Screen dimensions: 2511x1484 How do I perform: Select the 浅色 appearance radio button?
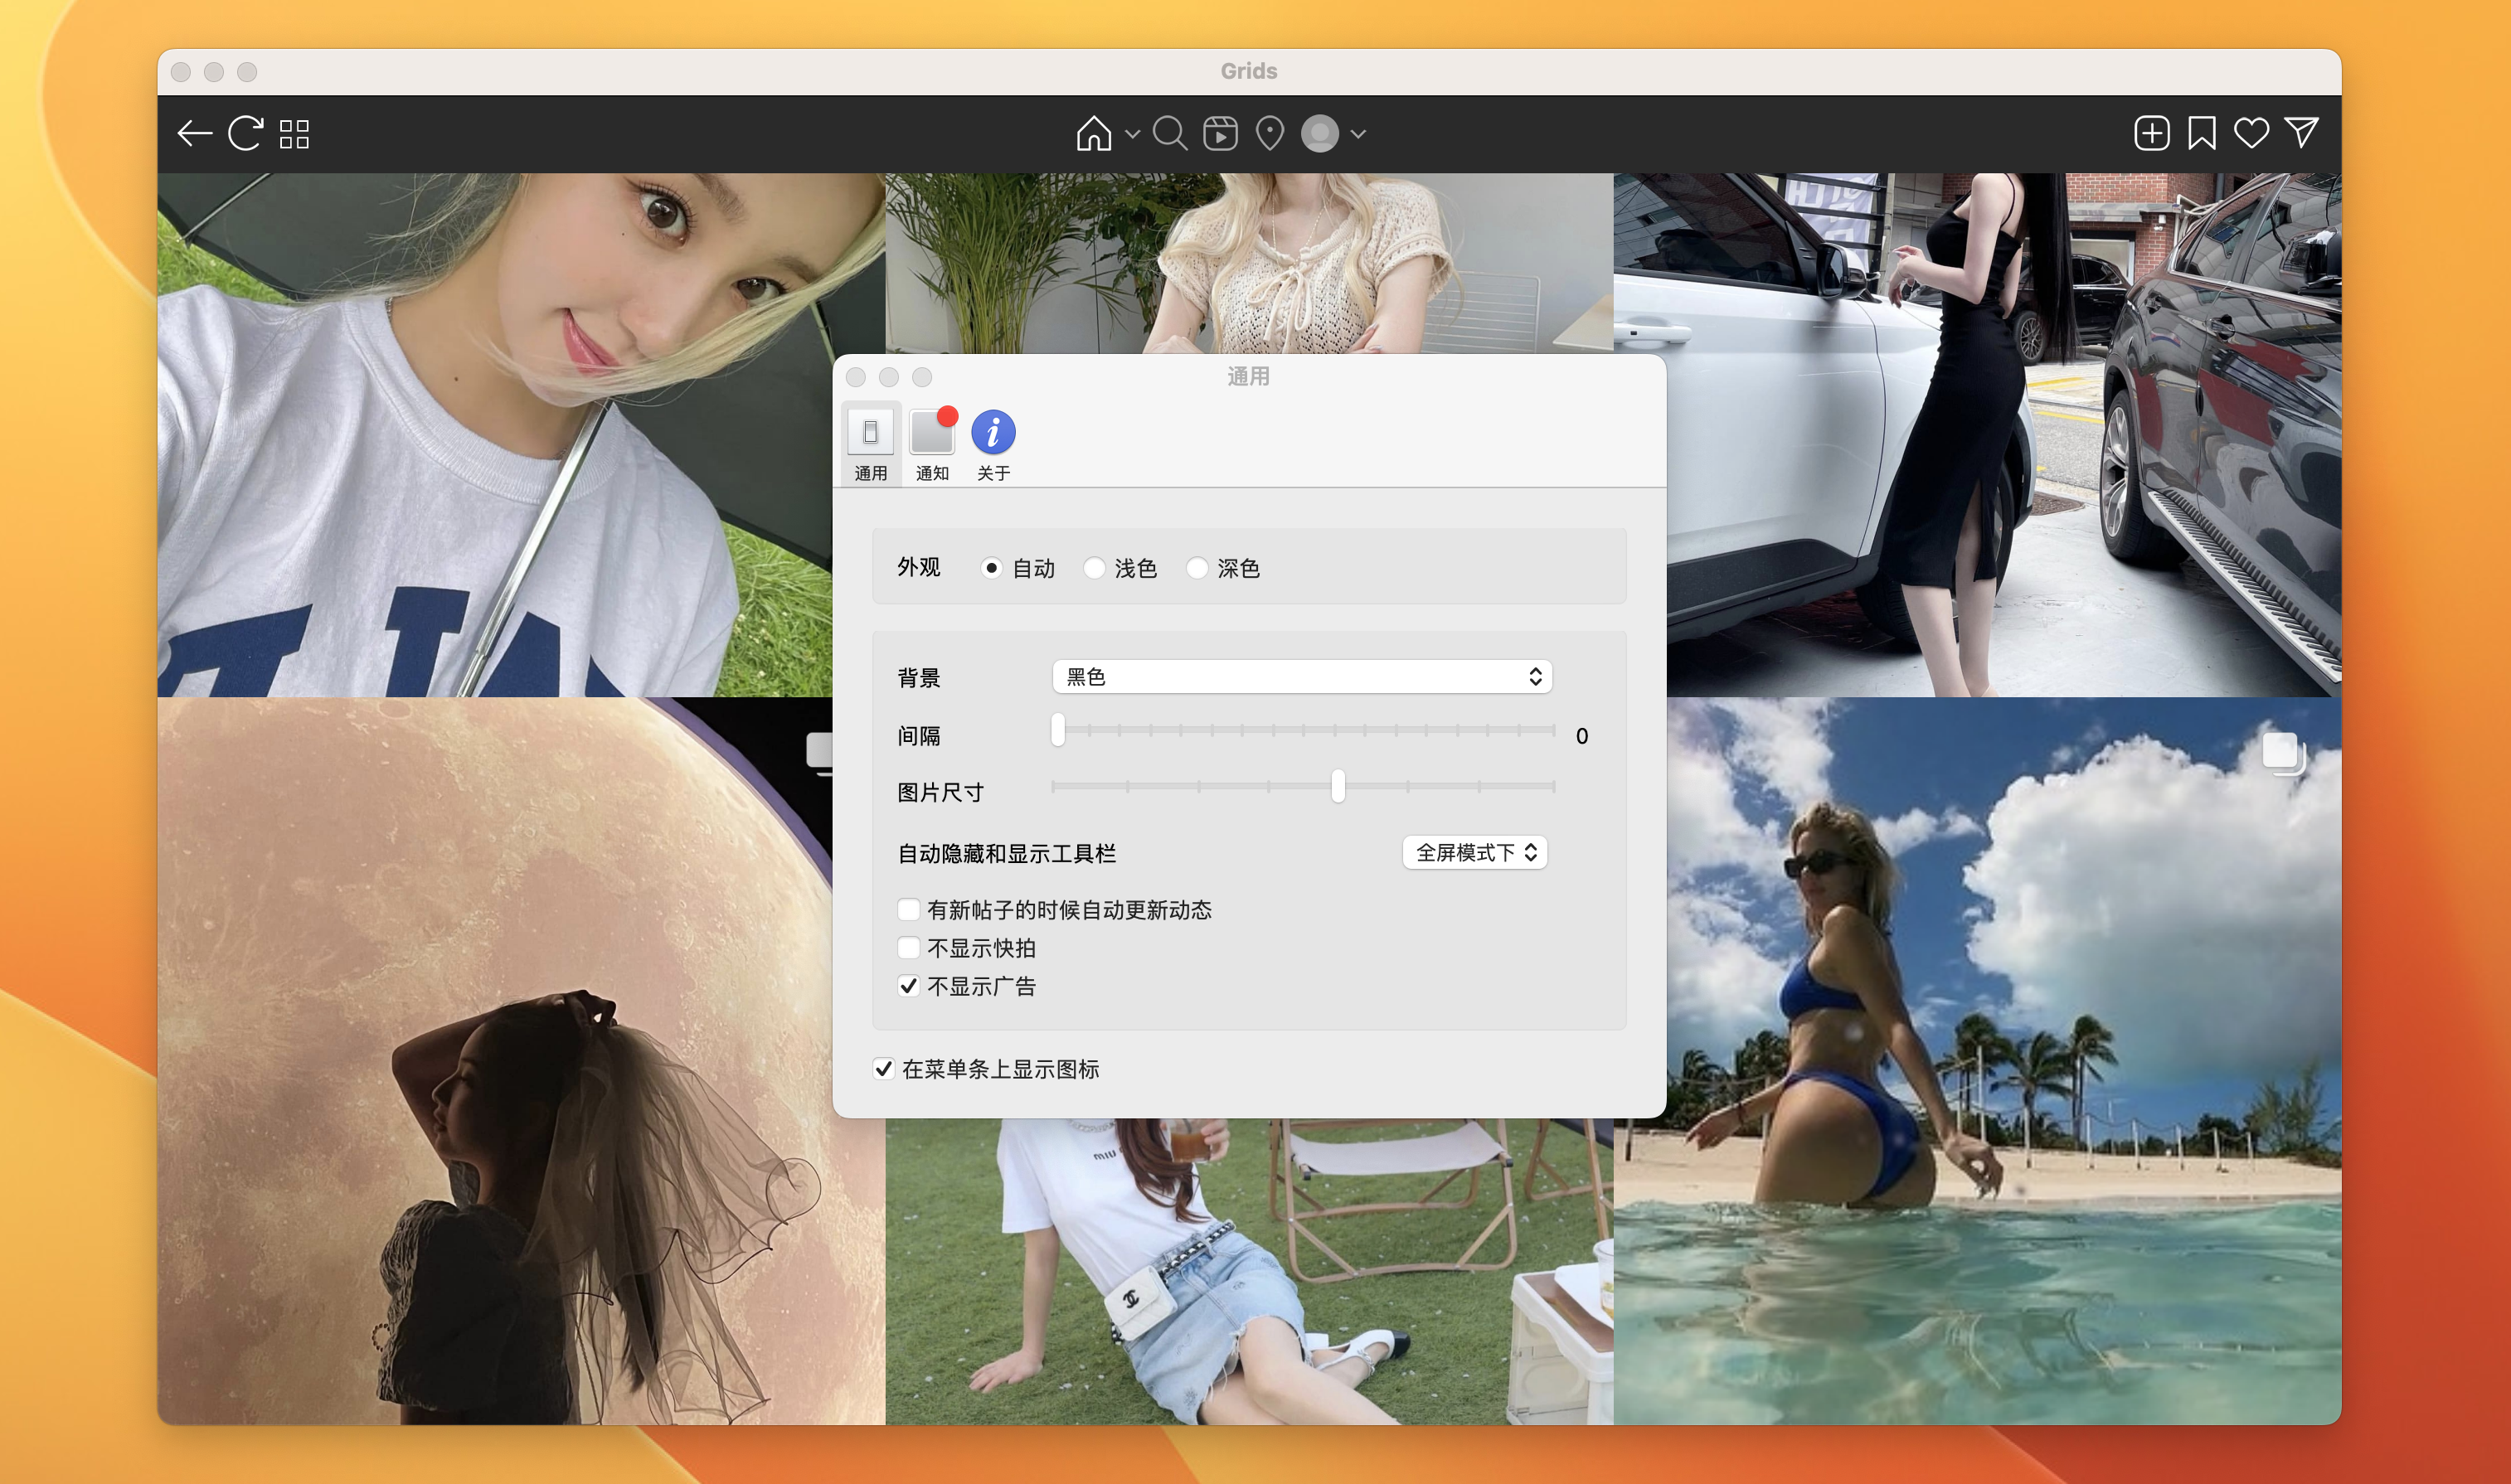[1094, 568]
